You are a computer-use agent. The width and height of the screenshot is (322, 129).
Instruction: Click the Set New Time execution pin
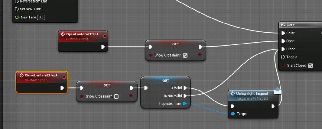click(x=17, y=9)
